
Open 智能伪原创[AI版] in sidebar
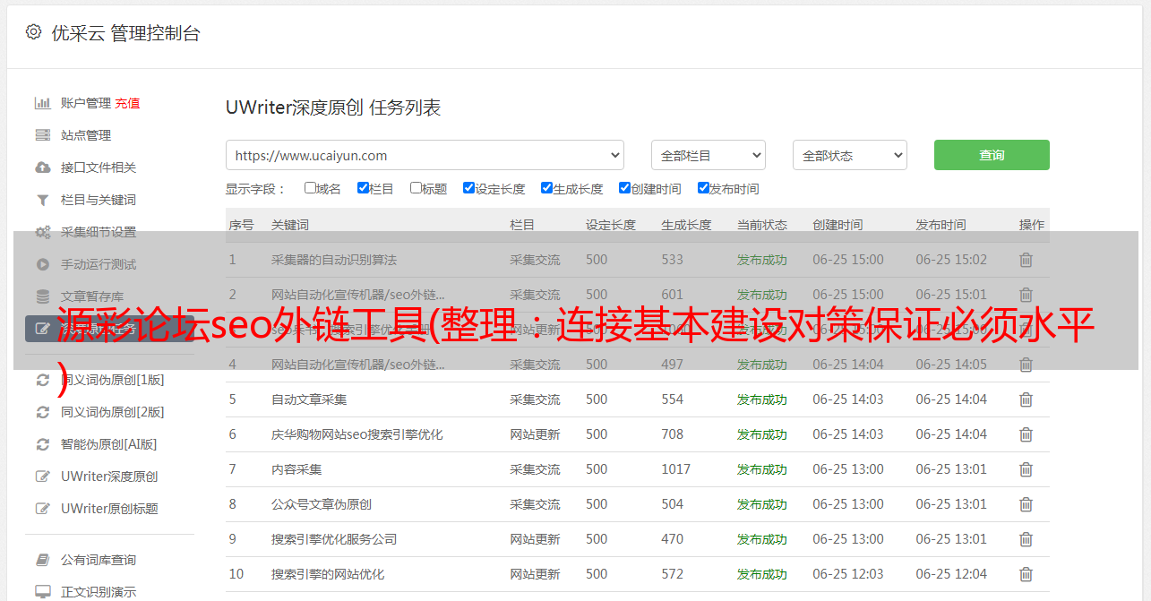108,444
